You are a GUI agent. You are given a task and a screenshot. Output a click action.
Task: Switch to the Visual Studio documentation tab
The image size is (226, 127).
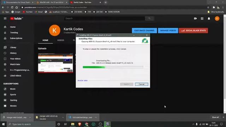18,2
